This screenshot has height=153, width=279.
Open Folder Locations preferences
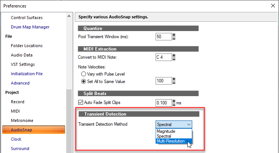(x=27, y=46)
